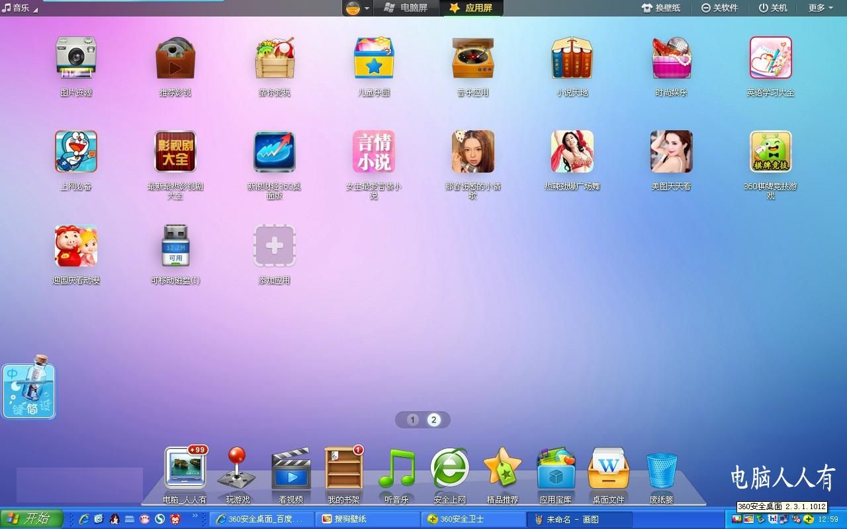The image size is (847, 529).
Task: Open 废纸篓 recycle bin in dock
Action: (x=662, y=470)
